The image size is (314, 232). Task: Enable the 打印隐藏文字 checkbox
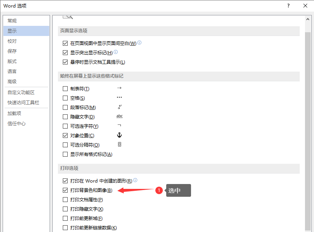(x=65, y=209)
